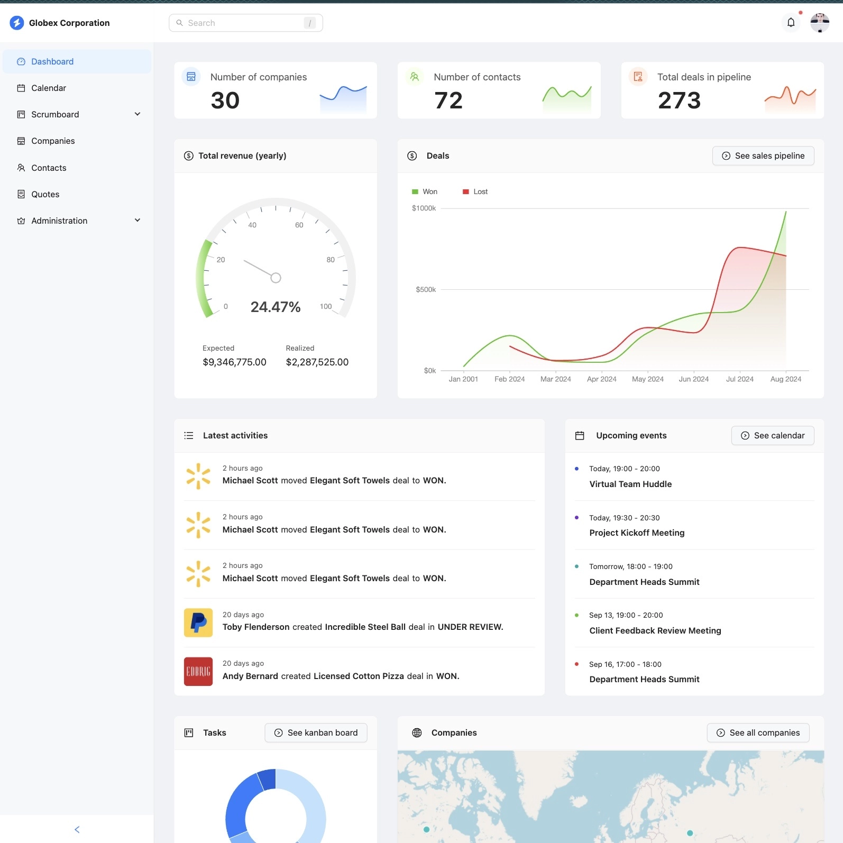Click the dark blue donut chart segment
Viewport: 843px width, 843px height.
click(268, 779)
